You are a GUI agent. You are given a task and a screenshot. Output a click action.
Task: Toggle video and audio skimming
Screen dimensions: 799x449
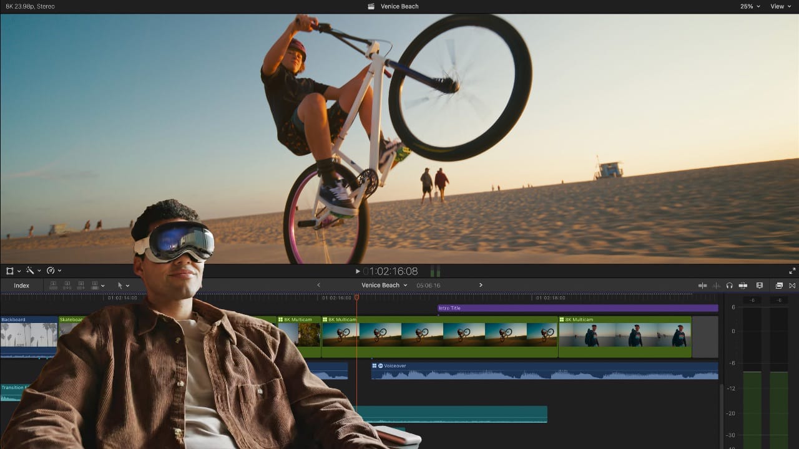point(702,286)
